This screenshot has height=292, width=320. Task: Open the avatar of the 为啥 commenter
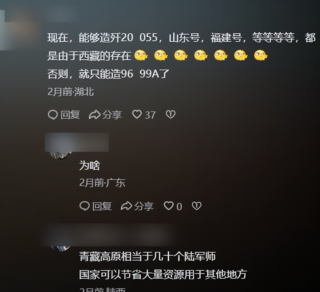tap(60, 155)
